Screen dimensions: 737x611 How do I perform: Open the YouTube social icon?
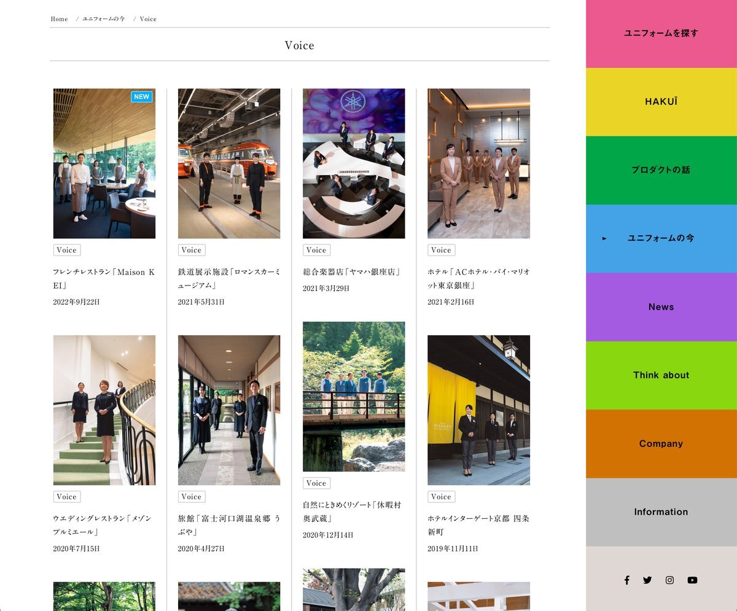click(x=692, y=580)
